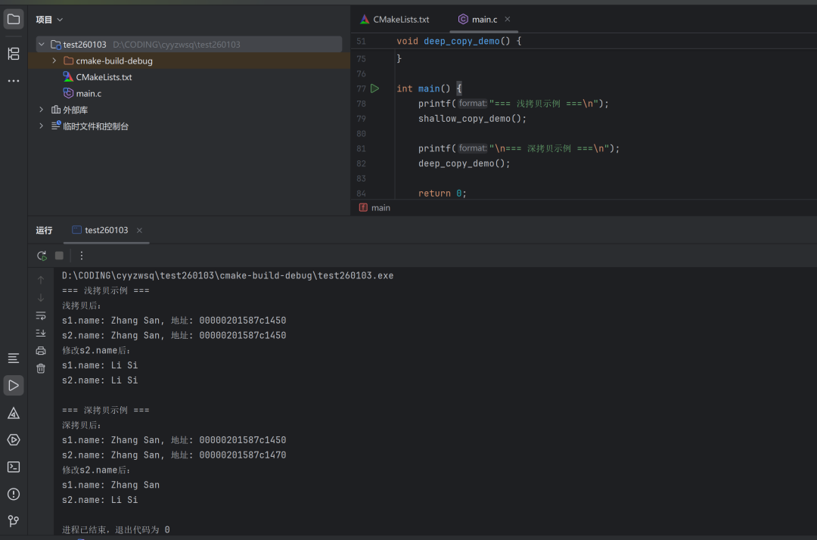This screenshot has height=540, width=817.
Task: Toggle scroll to end of console output
Action: pyautogui.click(x=41, y=333)
